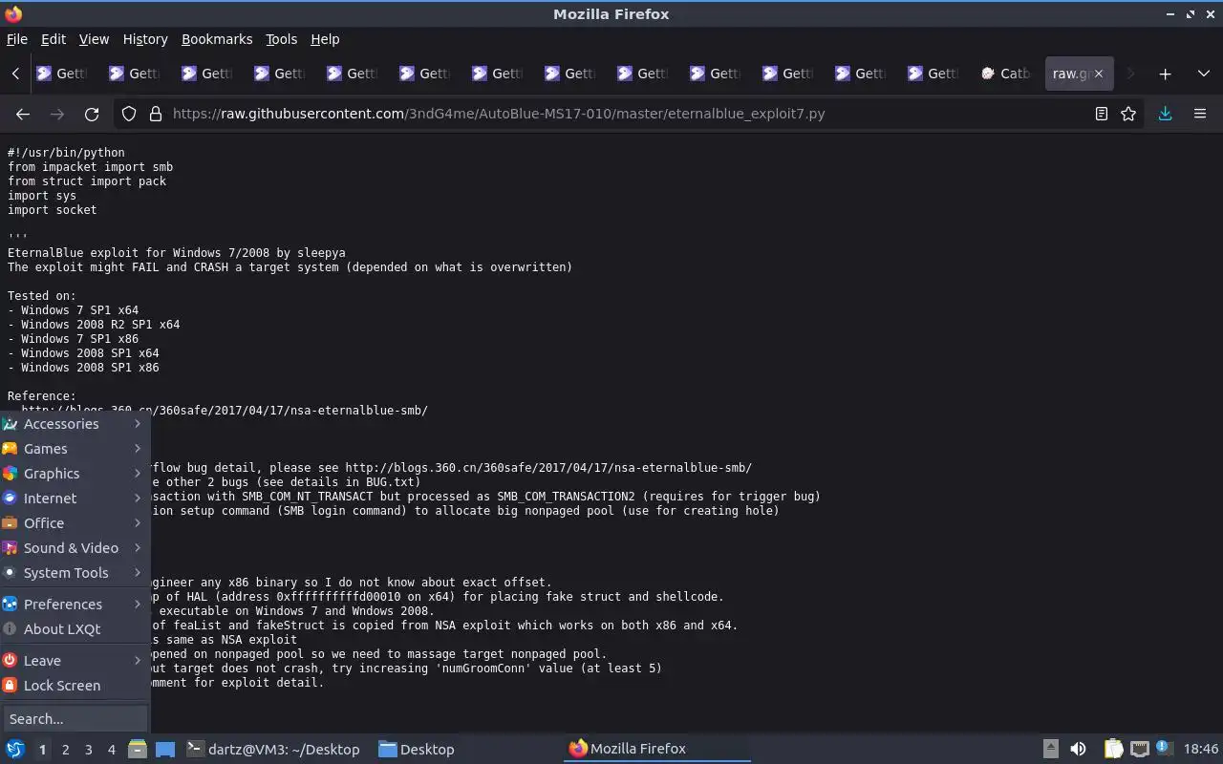The width and height of the screenshot is (1223, 764).
Task: Expand the Preferences submenu
Action: click(x=75, y=605)
